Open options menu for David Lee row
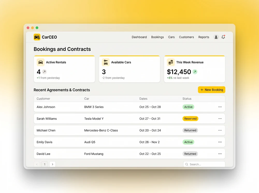 pyautogui.click(x=220, y=154)
